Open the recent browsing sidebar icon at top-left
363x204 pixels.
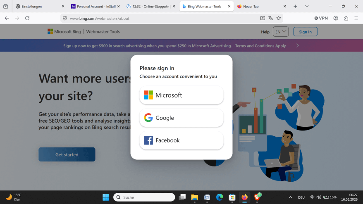click(x=6, y=7)
